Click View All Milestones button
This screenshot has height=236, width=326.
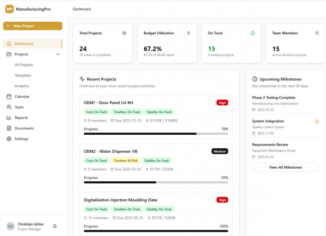285,167
